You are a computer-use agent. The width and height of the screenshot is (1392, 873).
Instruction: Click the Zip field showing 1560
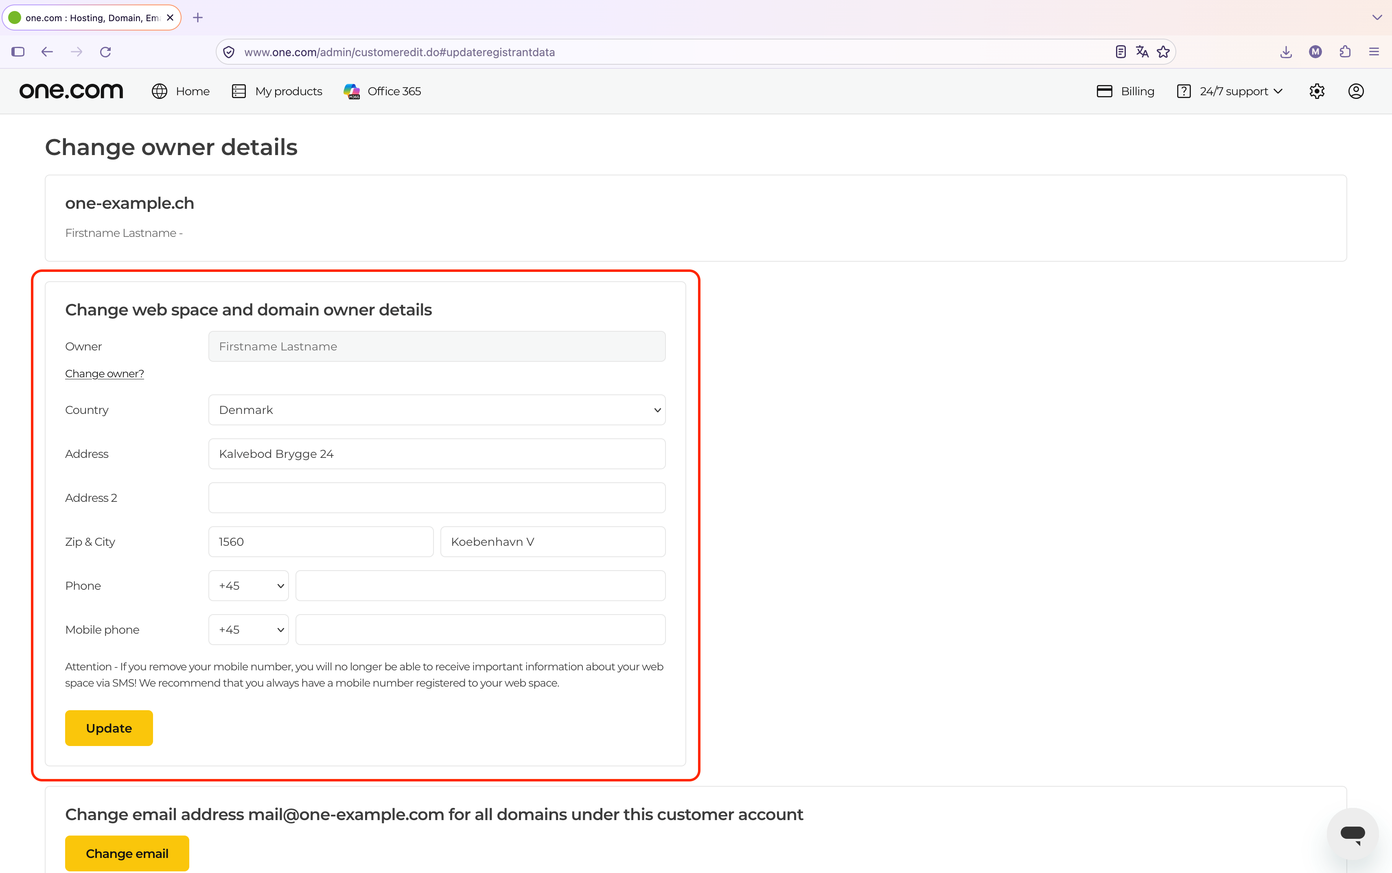tap(321, 542)
